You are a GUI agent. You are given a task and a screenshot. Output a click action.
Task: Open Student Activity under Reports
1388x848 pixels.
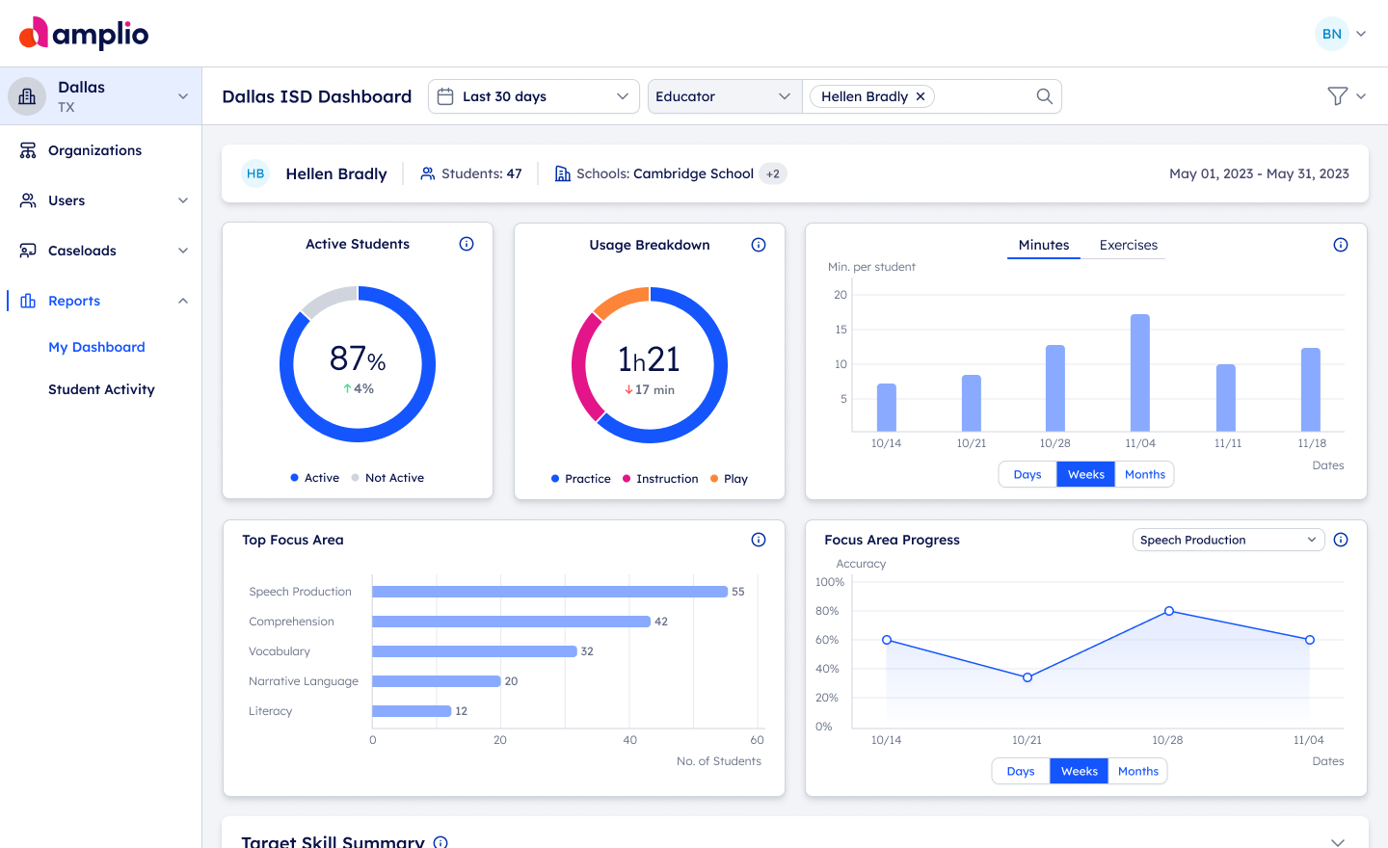pyautogui.click(x=101, y=389)
